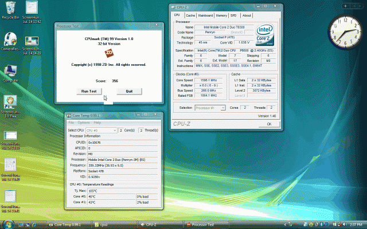Click the Instructions list field in CPU-Z
367x229 pixels.
(x=236, y=66)
